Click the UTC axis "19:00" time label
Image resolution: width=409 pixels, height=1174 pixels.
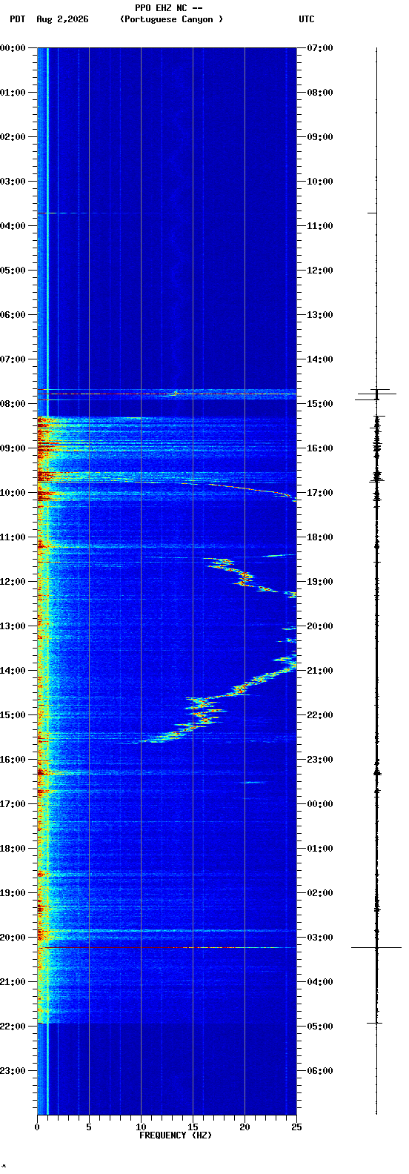(319, 582)
